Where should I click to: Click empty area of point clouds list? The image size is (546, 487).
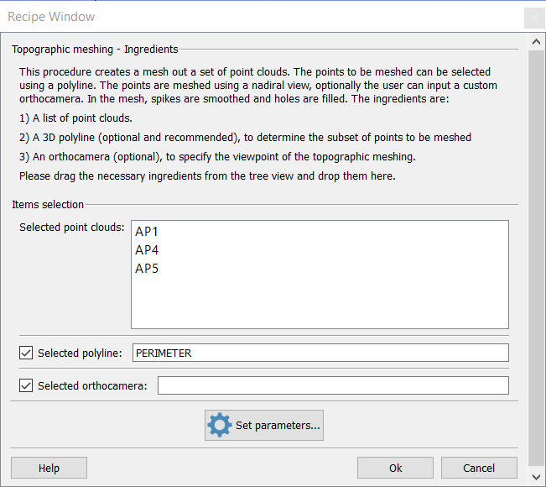click(320, 302)
